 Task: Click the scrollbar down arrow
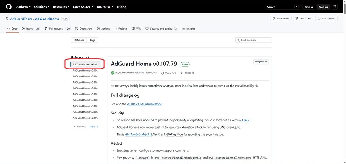345,163
